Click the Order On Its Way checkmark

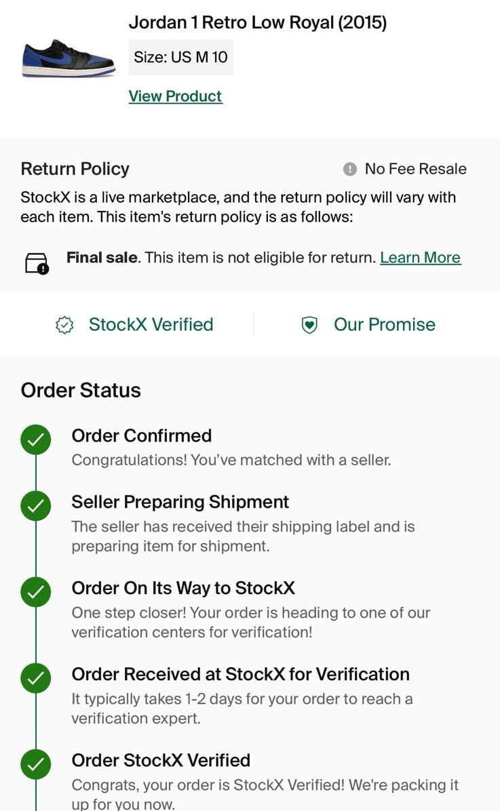coord(36,592)
